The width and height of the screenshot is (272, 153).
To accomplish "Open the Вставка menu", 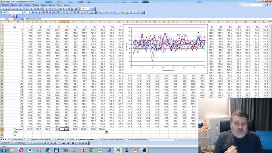I will (x=27, y=5).
